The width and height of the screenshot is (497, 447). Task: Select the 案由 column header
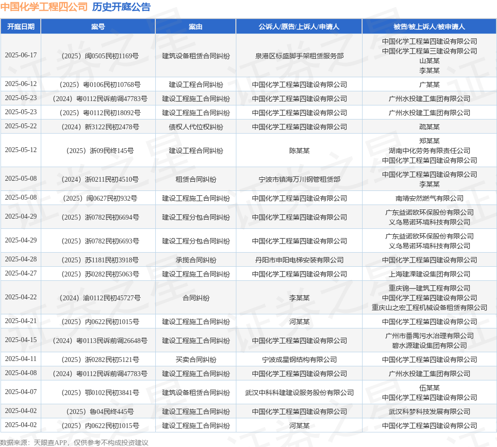point(196,27)
